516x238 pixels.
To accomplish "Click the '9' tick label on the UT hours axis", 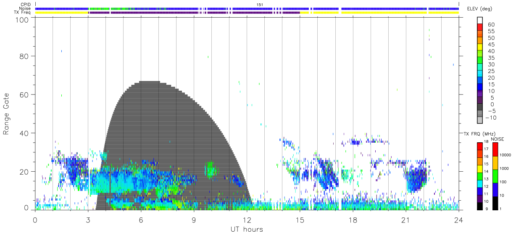I will point(194,220).
